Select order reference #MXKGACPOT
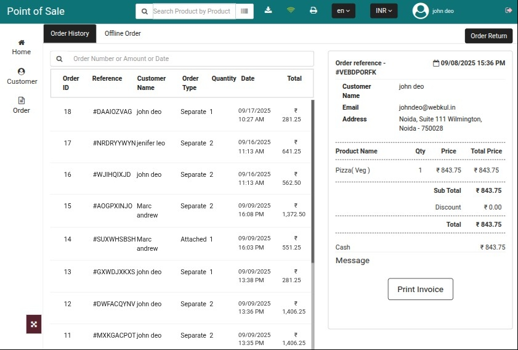Image resolution: width=518 pixels, height=350 pixels. [x=115, y=335]
